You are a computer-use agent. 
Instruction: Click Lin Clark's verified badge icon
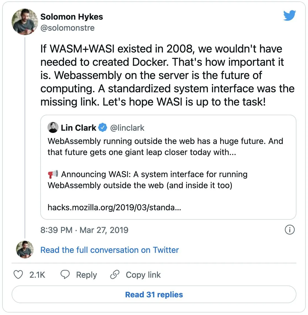pyautogui.click(x=102, y=127)
